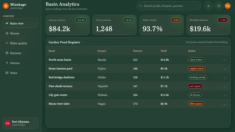The width and height of the screenshot is (235, 132).
Task: Click keeper Shibata
Action: 102,95
